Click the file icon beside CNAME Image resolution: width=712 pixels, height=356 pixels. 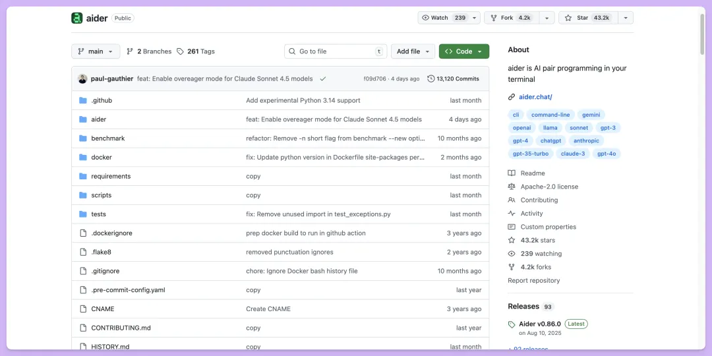tap(82, 309)
